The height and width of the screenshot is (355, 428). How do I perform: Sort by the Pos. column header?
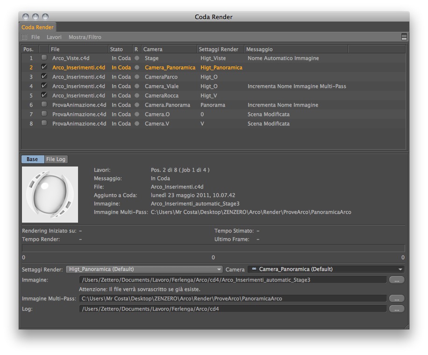30,49
